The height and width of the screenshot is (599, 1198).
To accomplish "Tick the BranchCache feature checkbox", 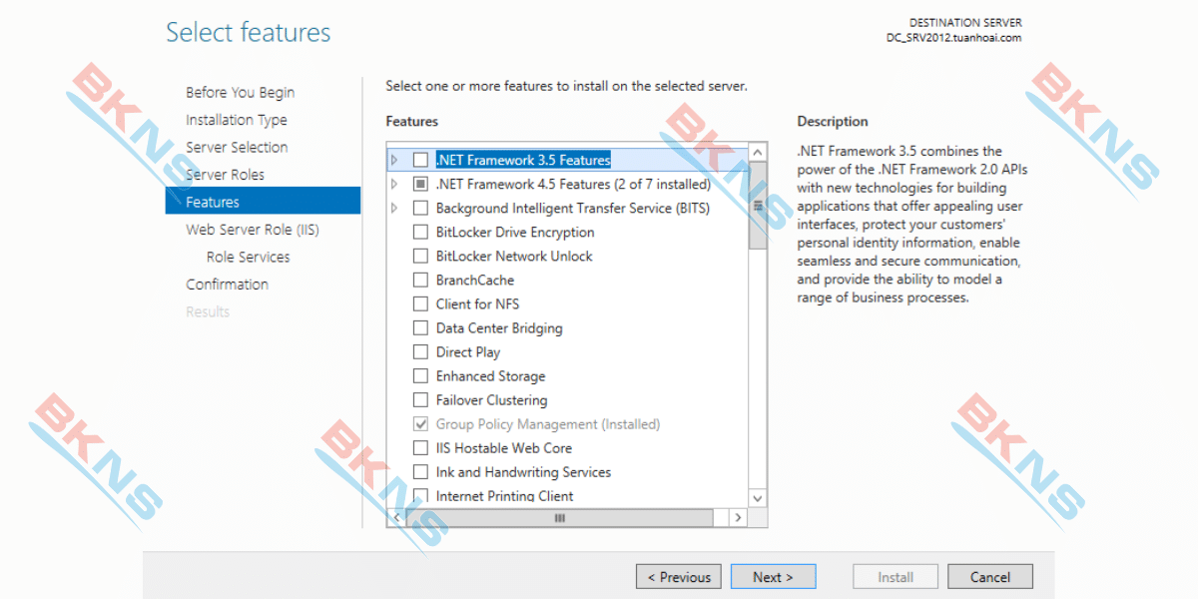I will 420,280.
